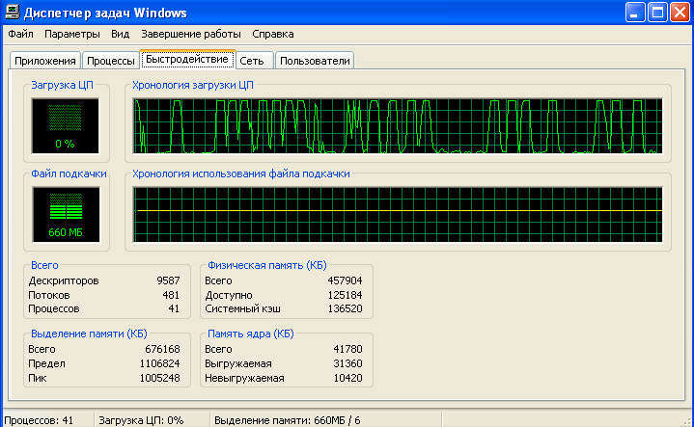
Task: Open the Завершение работы menu
Action: [x=191, y=34]
